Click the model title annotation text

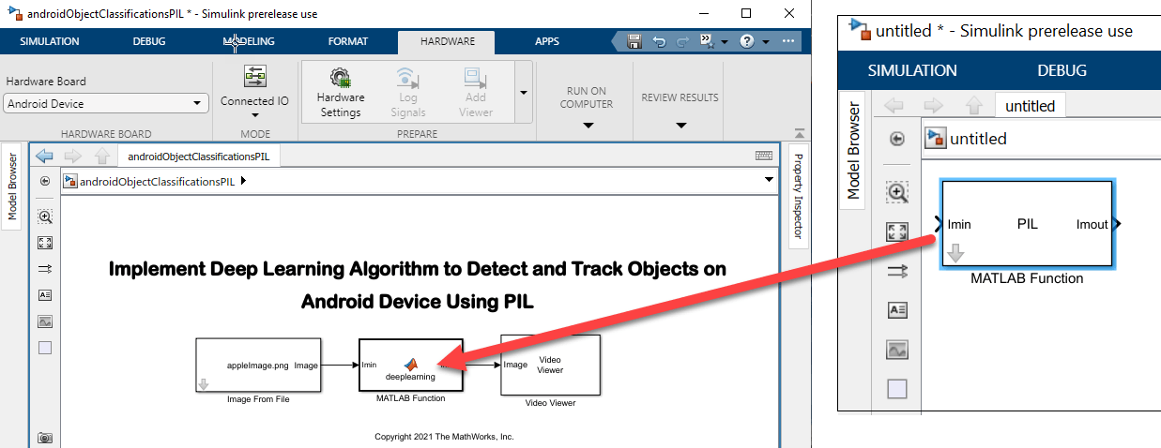pyautogui.click(x=418, y=285)
